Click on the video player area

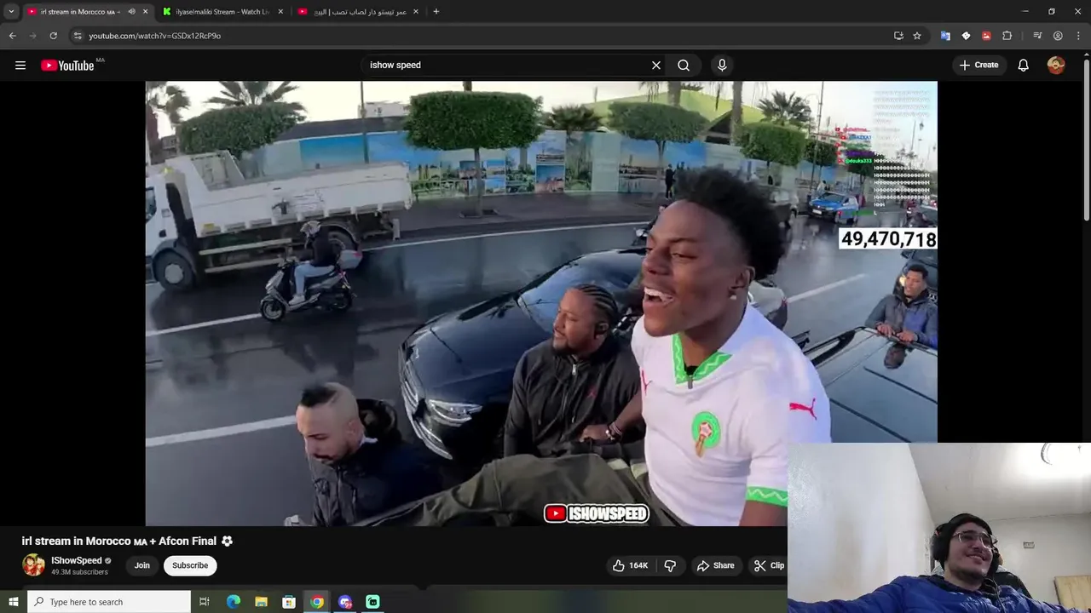(x=541, y=303)
